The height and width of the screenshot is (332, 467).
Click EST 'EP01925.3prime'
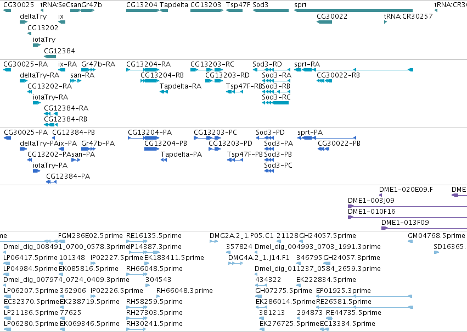click(x=344, y=291)
